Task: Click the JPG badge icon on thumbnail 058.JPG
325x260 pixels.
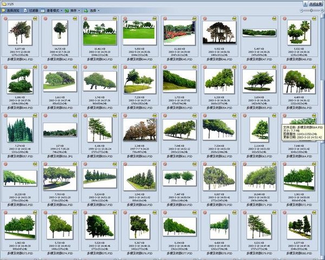Action: (x=75, y=116)
